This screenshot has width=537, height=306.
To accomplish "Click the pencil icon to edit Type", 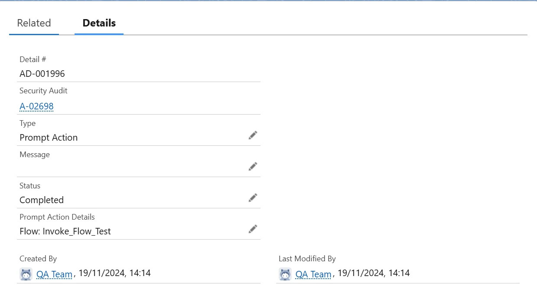I will click(253, 135).
